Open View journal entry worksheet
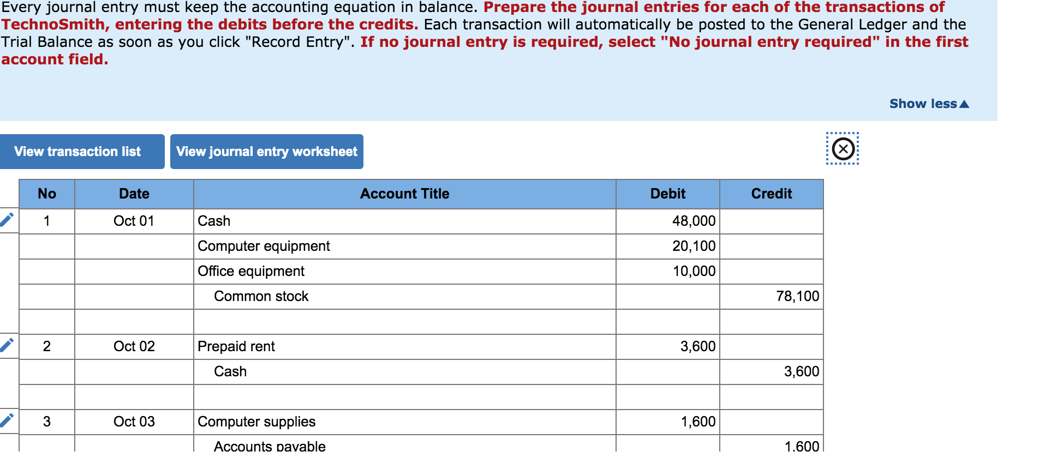The width and height of the screenshot is (1051, 457). click(x=267, y=152)
